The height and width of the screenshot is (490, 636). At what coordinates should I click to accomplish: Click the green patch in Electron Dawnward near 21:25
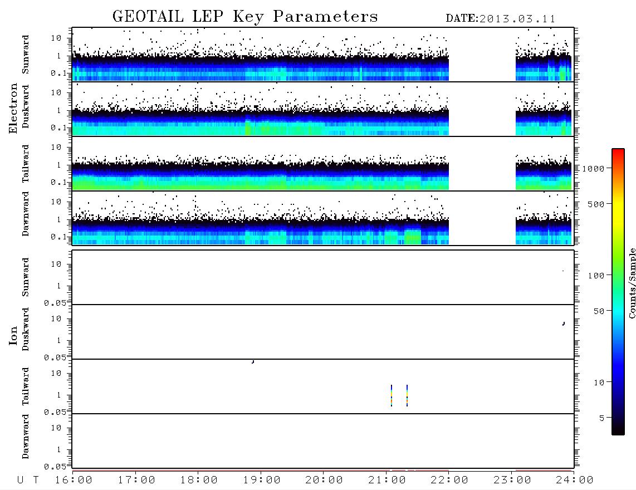tap(413, 237)
